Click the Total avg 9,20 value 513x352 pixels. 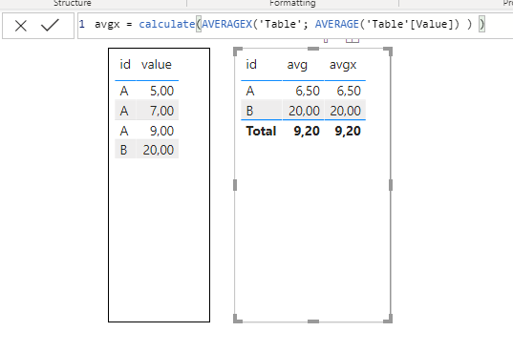[x=307, y=131]
